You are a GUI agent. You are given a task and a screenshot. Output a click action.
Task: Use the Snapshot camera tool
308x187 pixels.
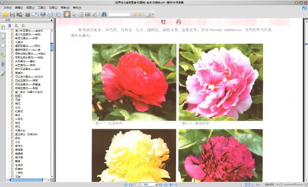(88, 14)
